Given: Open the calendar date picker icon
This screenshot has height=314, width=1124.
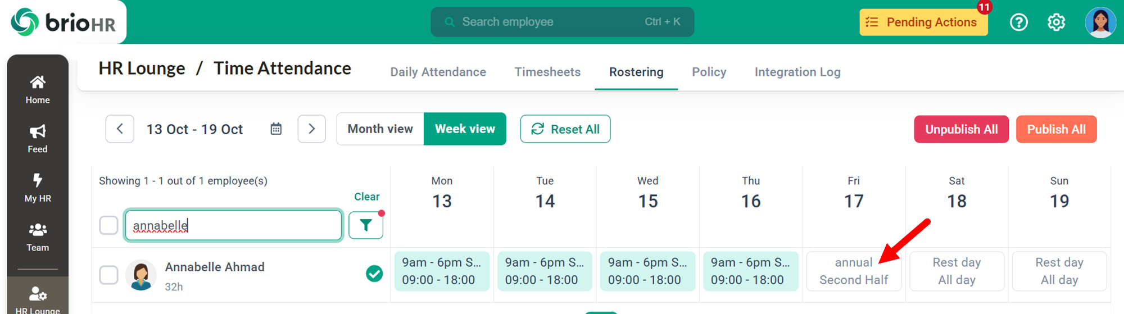Looking at the screenshot, I should (276, 129).
